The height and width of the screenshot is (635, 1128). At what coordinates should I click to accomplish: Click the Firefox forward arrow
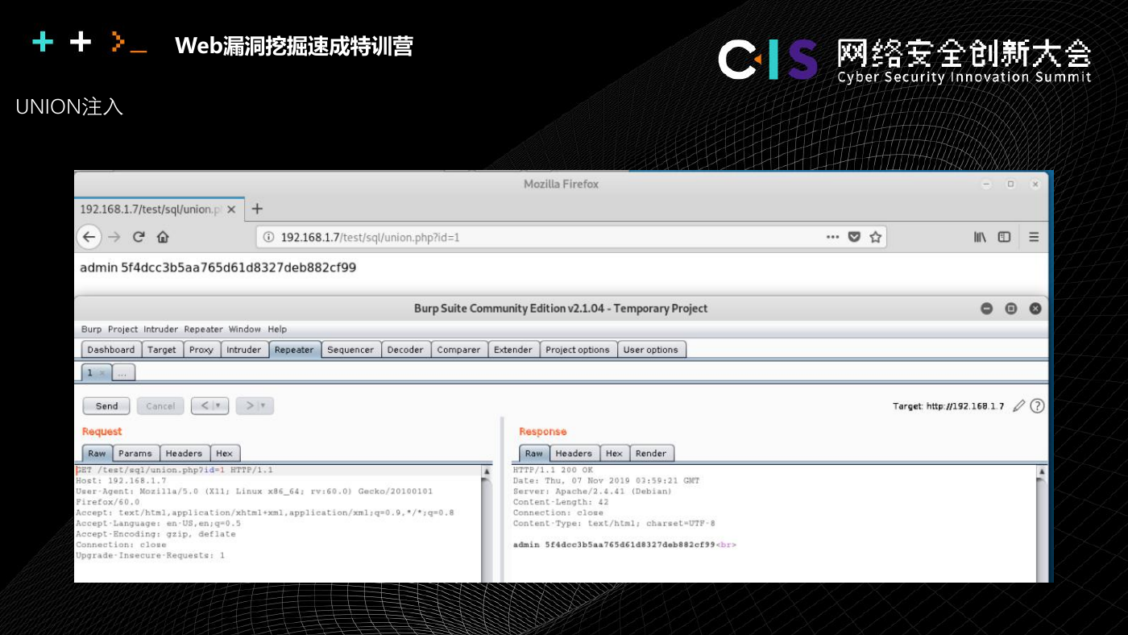(x=114, y=237)
